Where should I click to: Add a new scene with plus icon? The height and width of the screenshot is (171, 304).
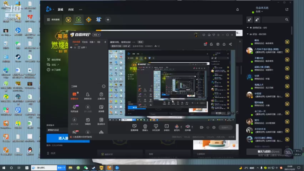coord(105,42)
